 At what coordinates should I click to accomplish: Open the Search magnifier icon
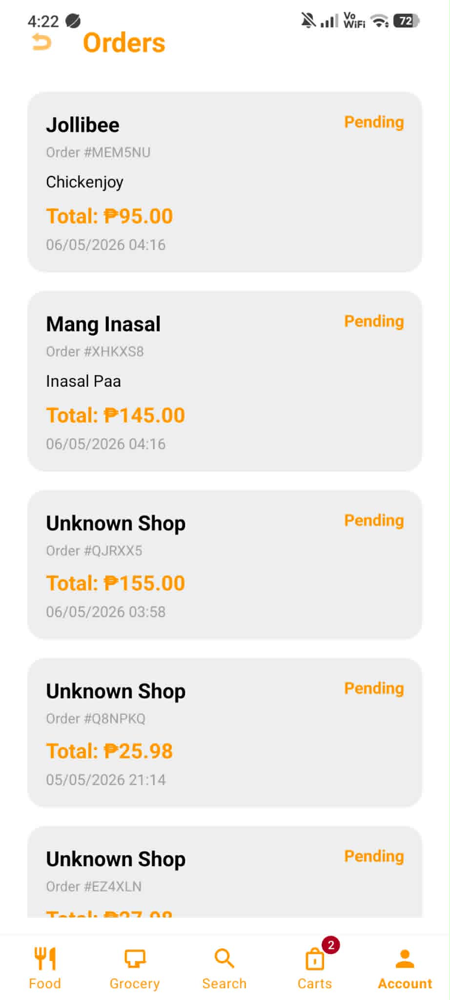pyautogui.click(x=225, y=958)
